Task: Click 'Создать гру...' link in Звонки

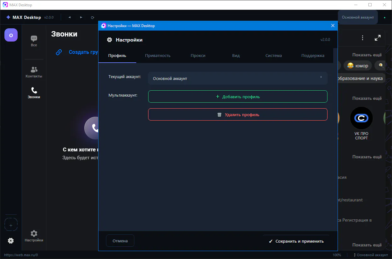Action: [x=83, y=52]
